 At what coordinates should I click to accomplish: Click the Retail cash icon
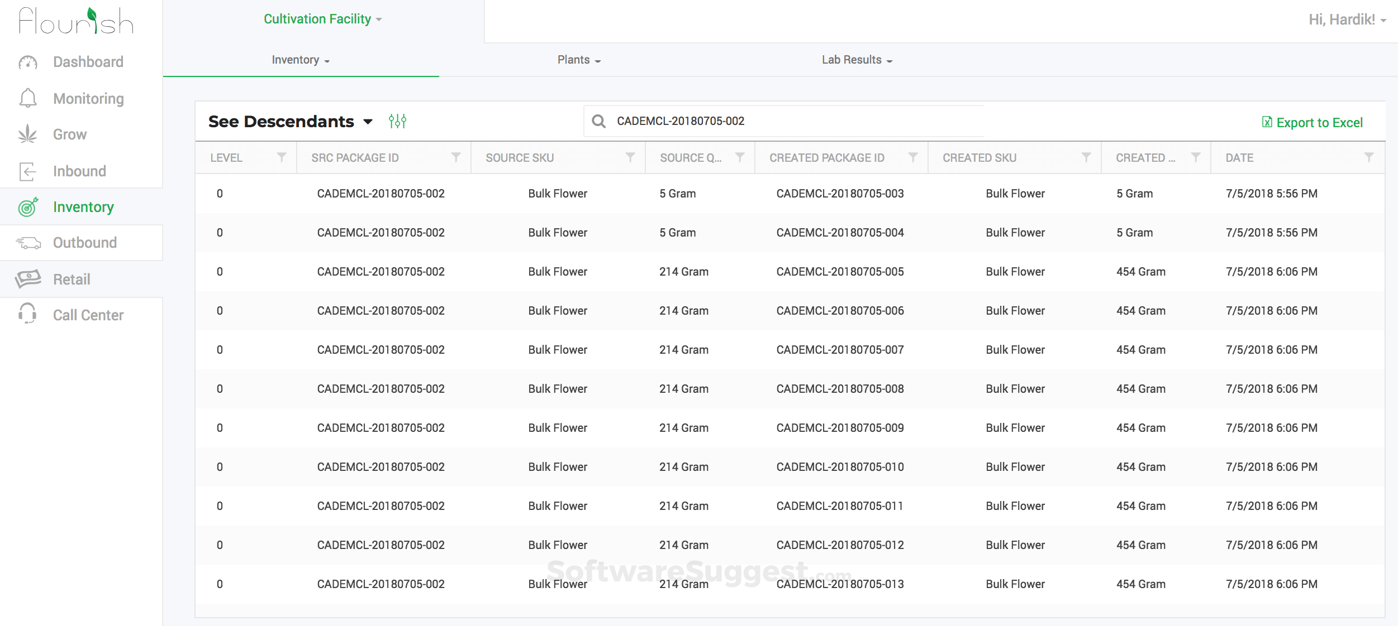[x=28, y=279]
